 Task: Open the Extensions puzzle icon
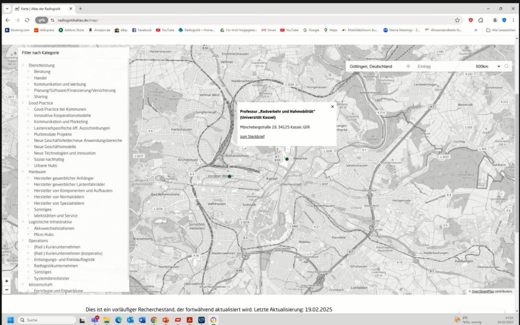(x=481, y=20)
